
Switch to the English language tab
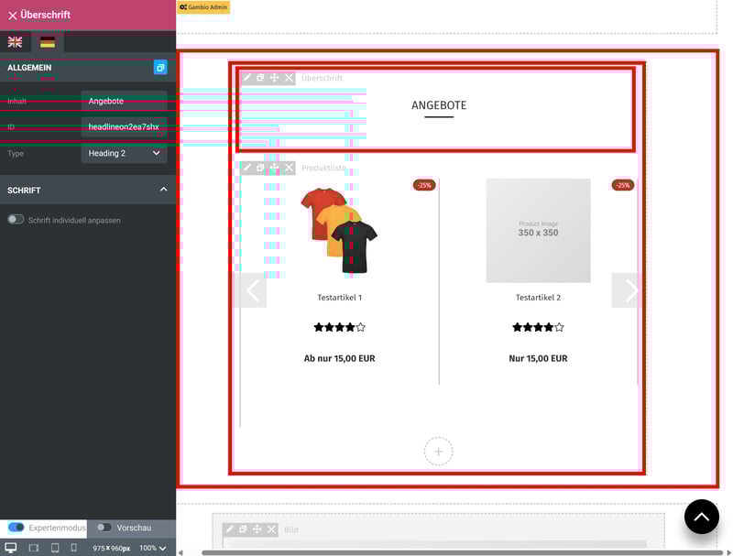[x=15, y=42]
